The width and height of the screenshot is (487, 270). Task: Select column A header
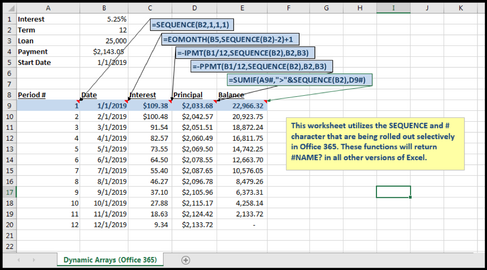48,8
